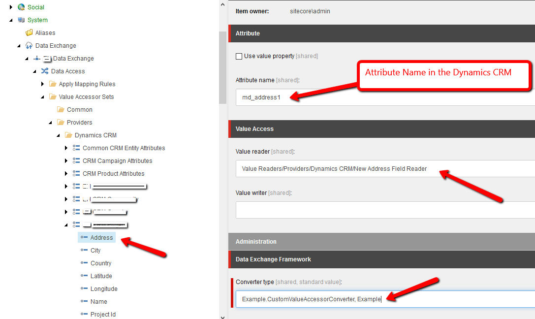Expand CRM Campaign Attributes node
The width and height of the screenshot is (535, 319).
click(x=66, y=160)
